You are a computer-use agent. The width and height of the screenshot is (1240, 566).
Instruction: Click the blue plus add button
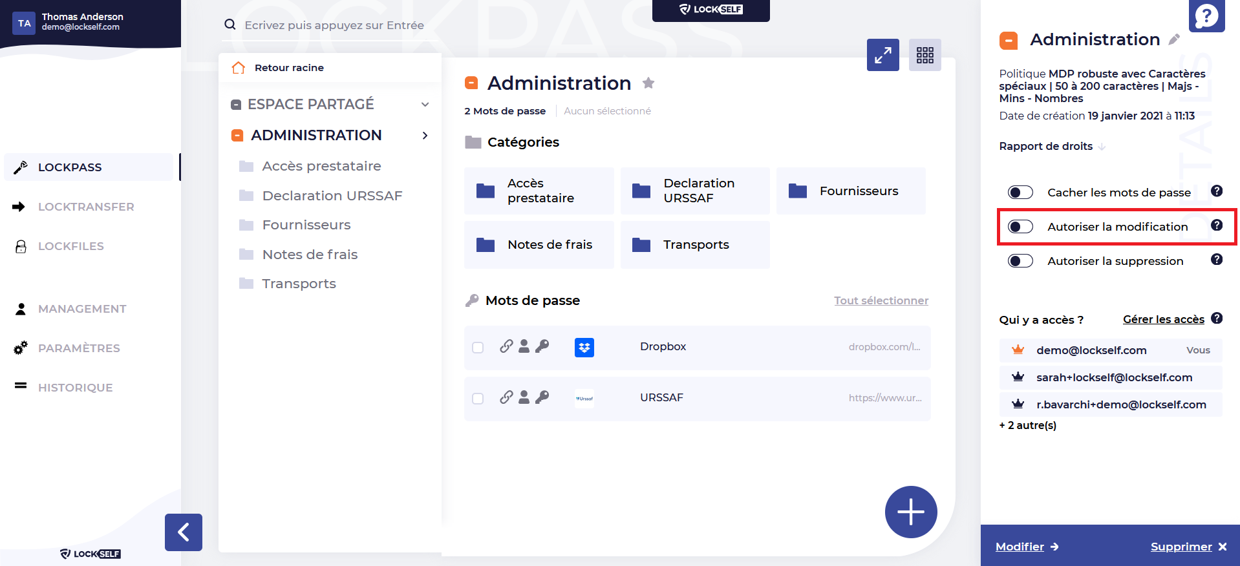pos(910,512)
